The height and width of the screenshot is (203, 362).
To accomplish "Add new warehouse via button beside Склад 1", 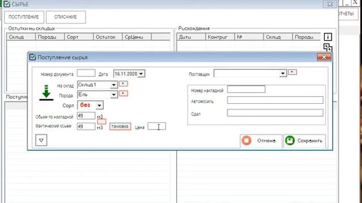I will point(123,83).
